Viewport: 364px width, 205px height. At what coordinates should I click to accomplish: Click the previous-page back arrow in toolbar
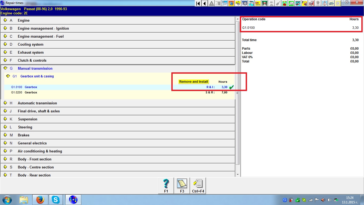pos(205,3)
